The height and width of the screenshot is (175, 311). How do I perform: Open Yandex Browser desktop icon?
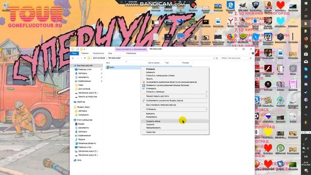(x=230, y=22)
